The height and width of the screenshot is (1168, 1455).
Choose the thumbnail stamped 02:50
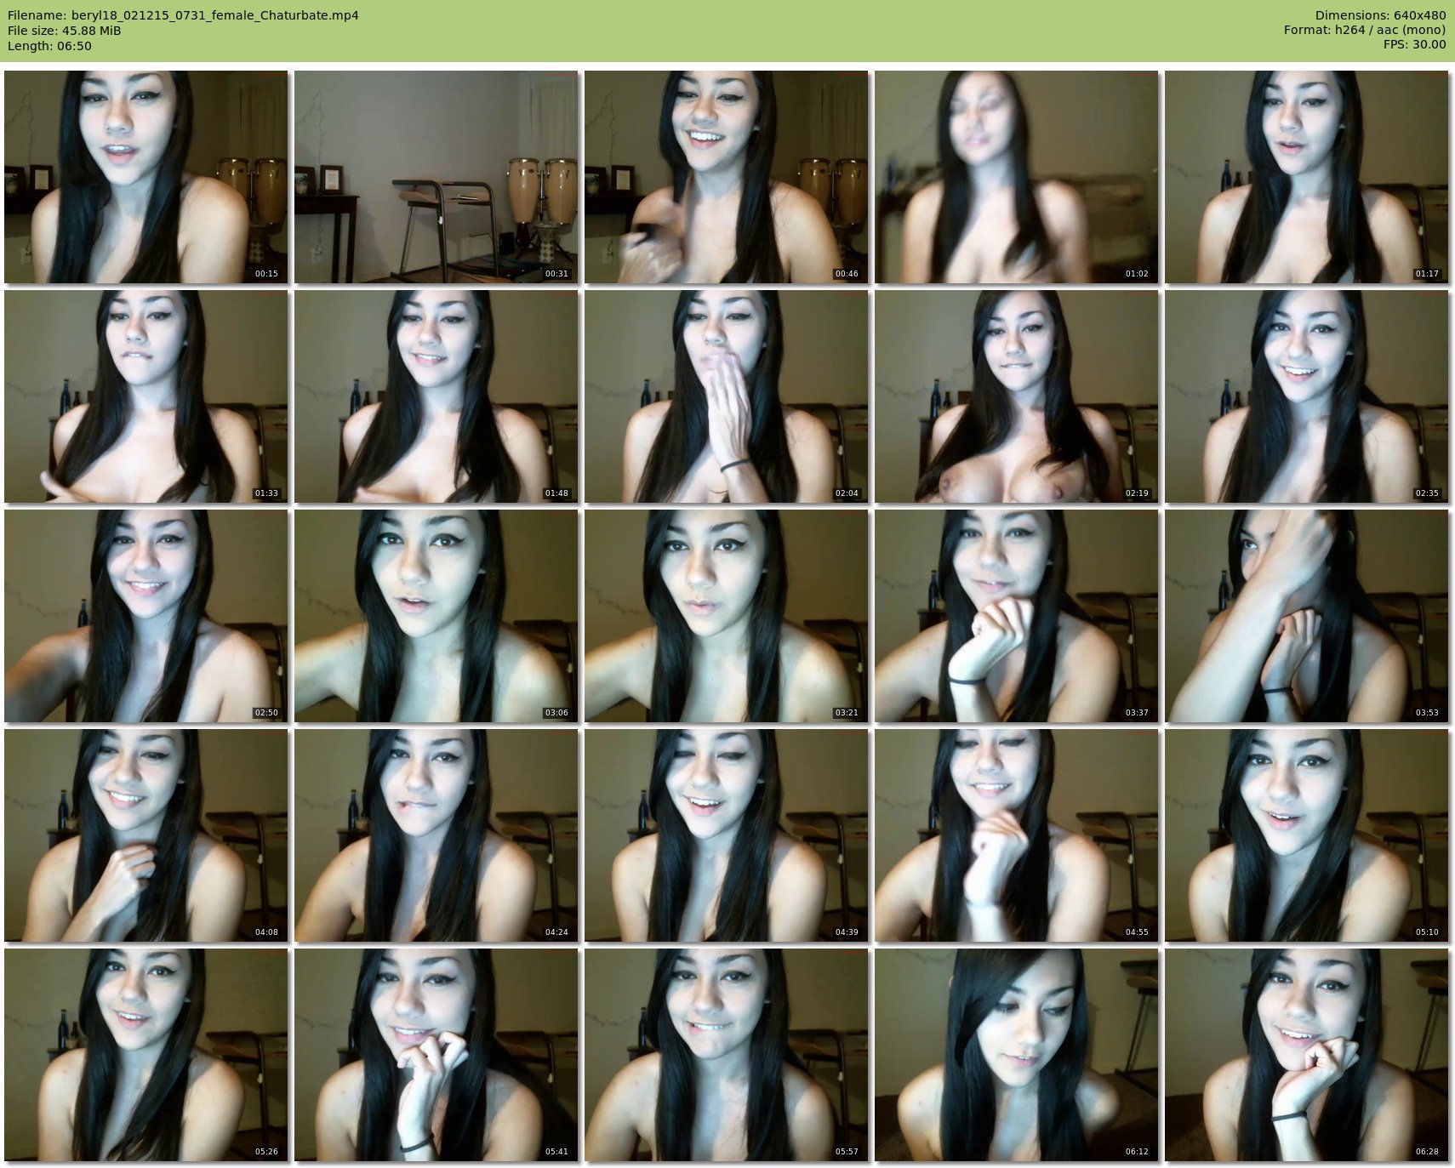pyautogui.click(x=145, y=616)
